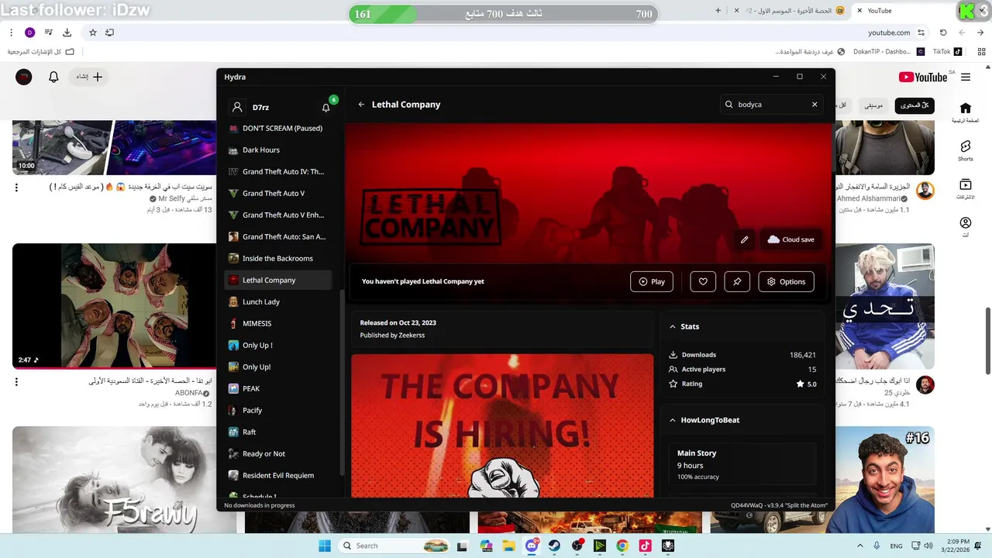Open Raft in the library list

(277, 432)
